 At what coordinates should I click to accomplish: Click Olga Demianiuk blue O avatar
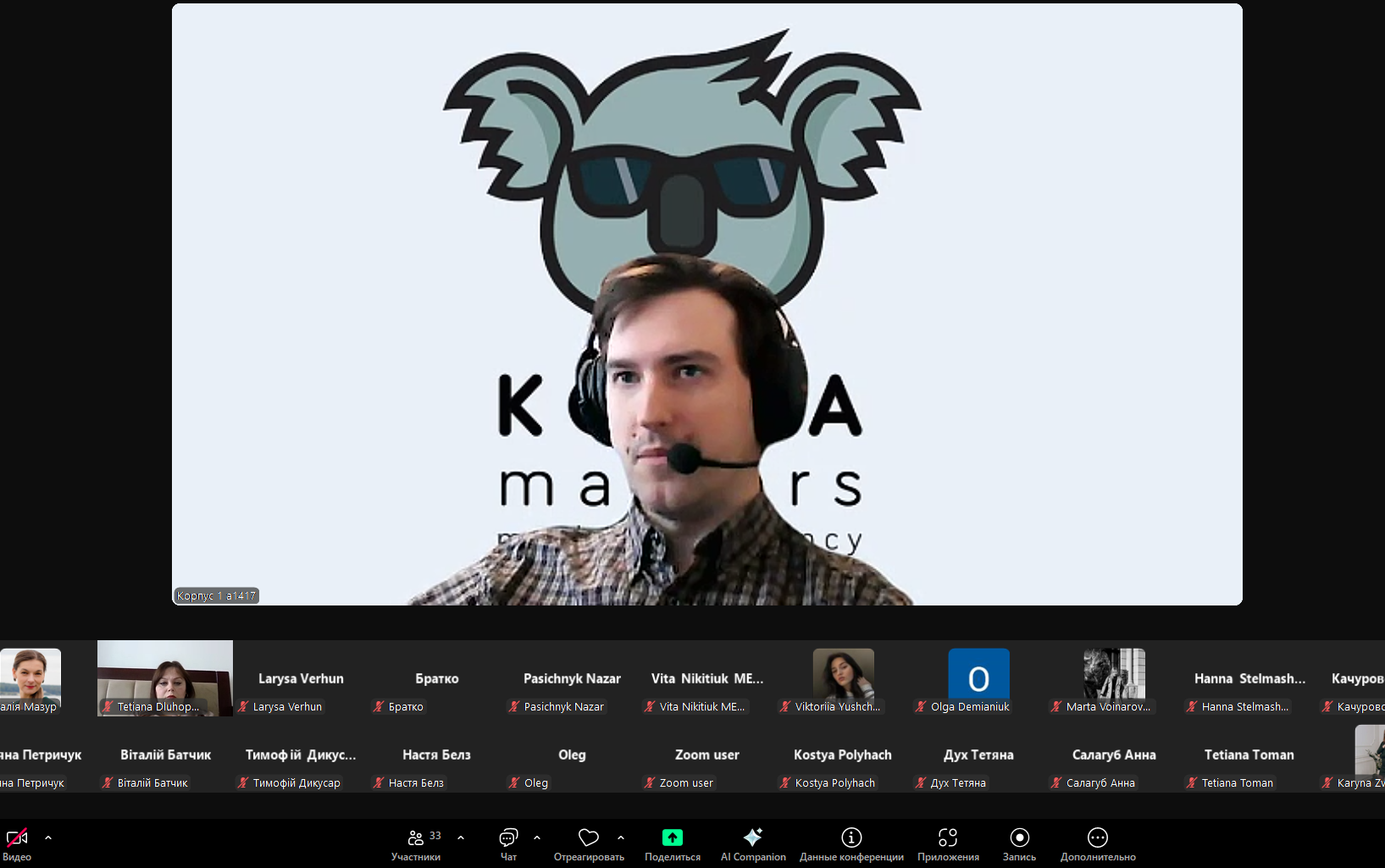pos(979,674)
